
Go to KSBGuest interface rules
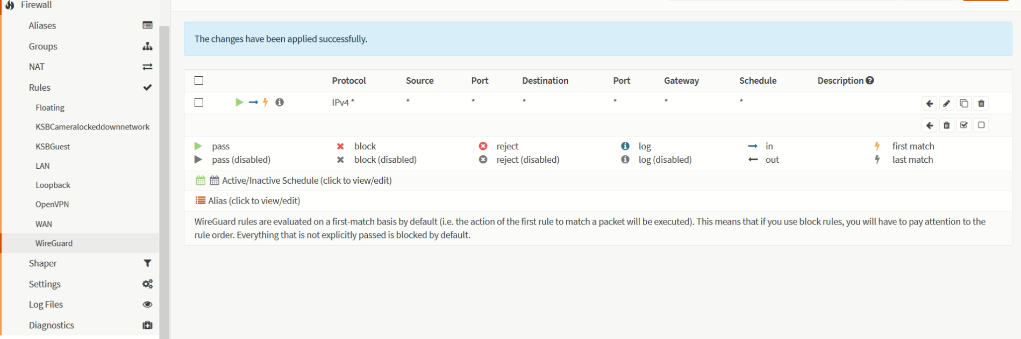point(53,147)
